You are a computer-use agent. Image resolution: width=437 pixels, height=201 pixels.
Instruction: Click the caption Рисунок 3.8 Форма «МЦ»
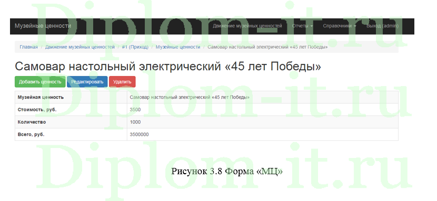coord(227,171)
